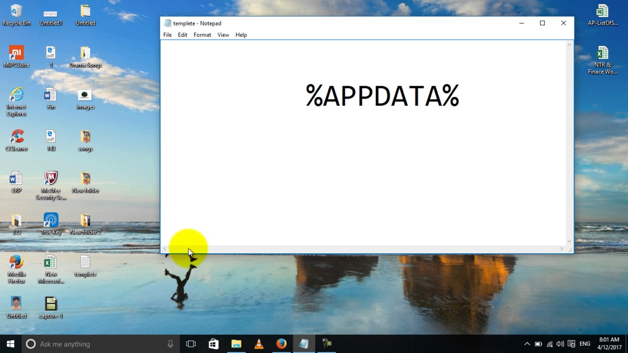Select McAfee Security Scan desktop icon

pos(51,186)
